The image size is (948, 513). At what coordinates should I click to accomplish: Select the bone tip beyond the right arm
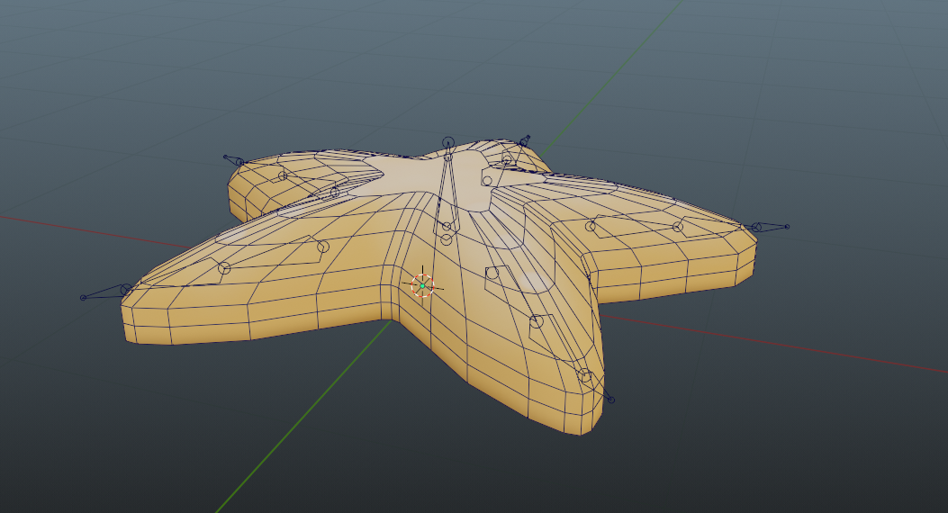pyautogui.click(x=787, y=227)
